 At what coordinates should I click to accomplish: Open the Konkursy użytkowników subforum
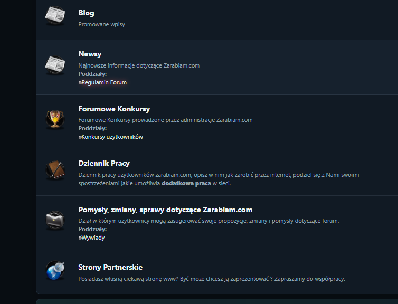coord(112,137)
